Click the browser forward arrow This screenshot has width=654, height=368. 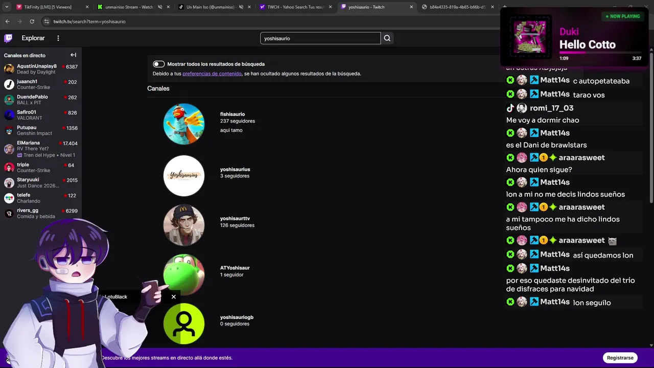(19, 21)
